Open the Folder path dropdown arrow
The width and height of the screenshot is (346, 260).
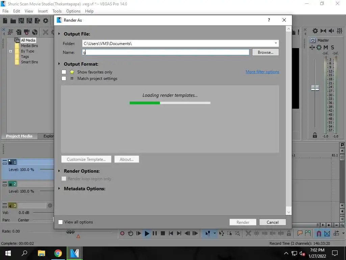point(276,43)
